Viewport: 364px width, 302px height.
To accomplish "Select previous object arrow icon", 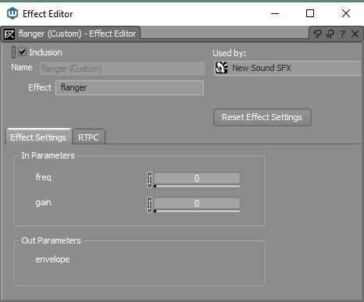I will click(317, 34).
